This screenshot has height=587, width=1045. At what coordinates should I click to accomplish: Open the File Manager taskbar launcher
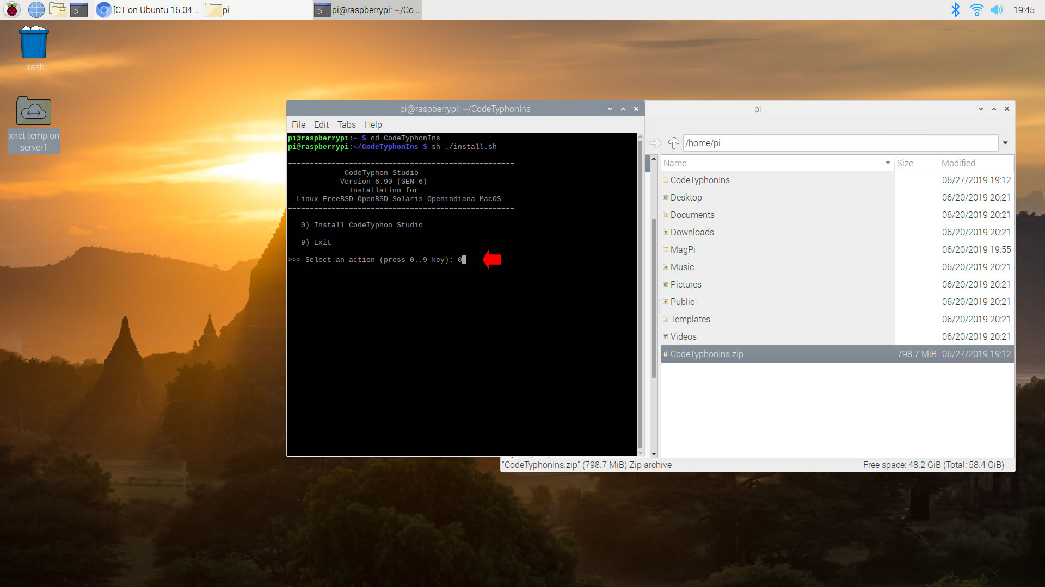(x=57, y=10)
